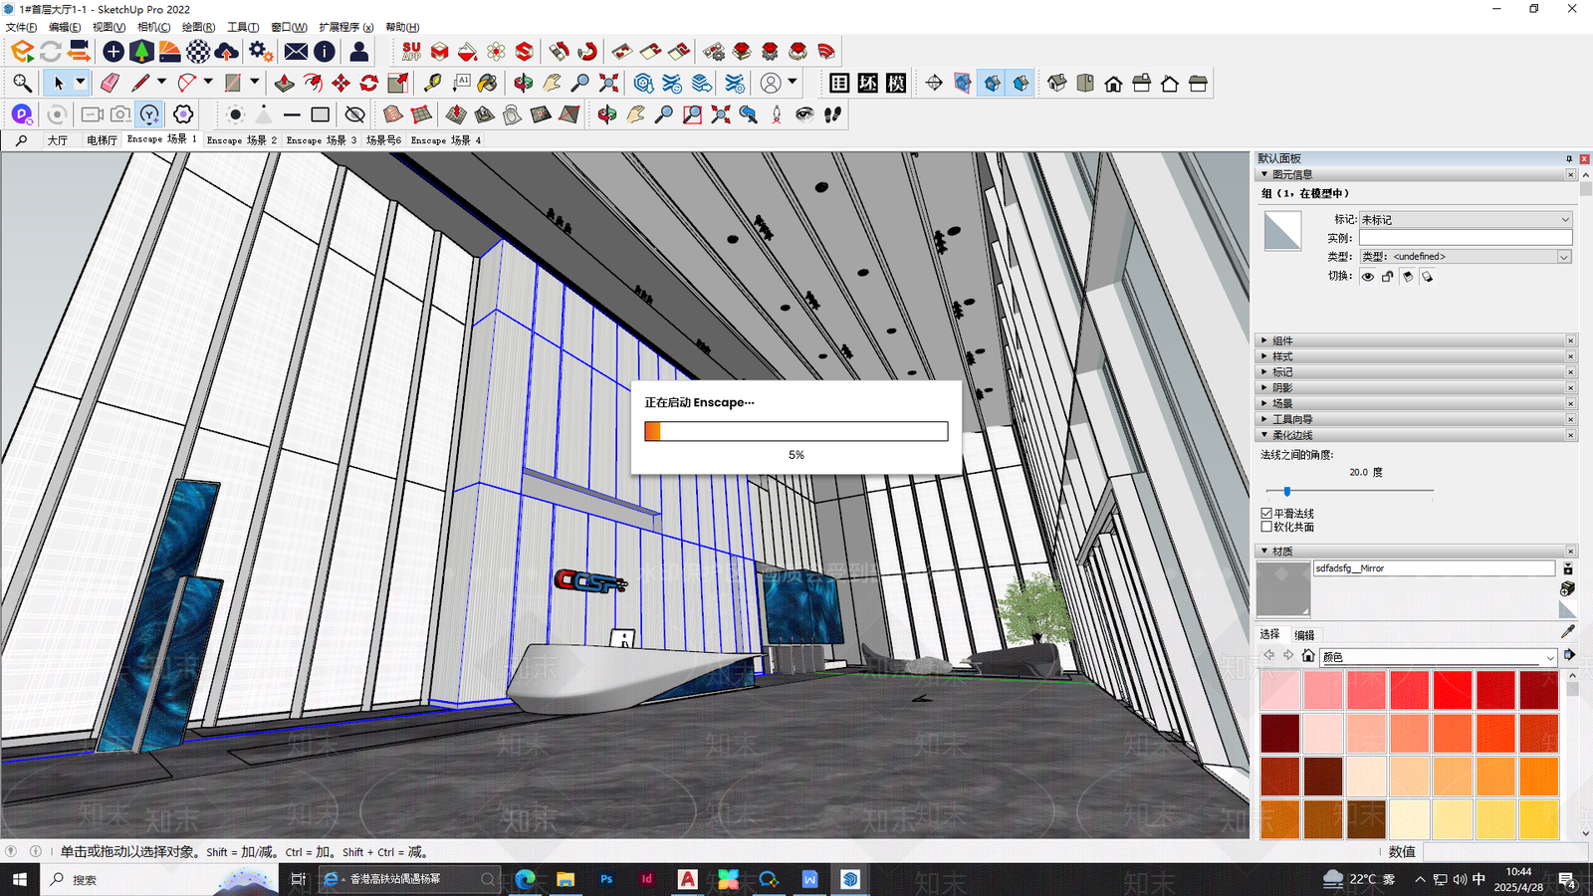Toggle the cast shadows icon in 切换 row

1408,277
